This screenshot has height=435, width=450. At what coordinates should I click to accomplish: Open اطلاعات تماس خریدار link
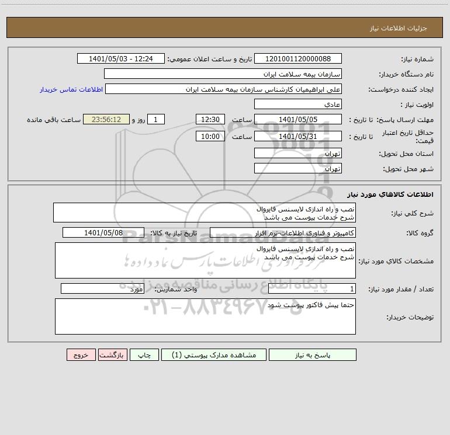tap(71, 89)
